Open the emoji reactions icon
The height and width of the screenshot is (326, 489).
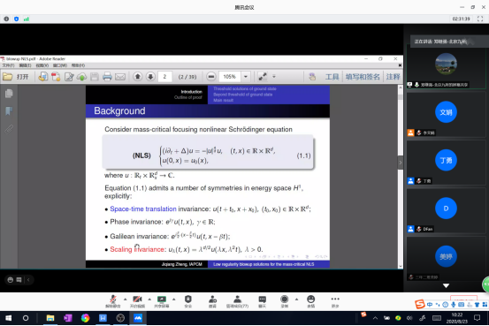[x=311, y=301]
